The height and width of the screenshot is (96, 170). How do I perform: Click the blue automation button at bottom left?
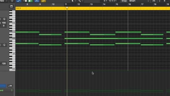point(3,86)
